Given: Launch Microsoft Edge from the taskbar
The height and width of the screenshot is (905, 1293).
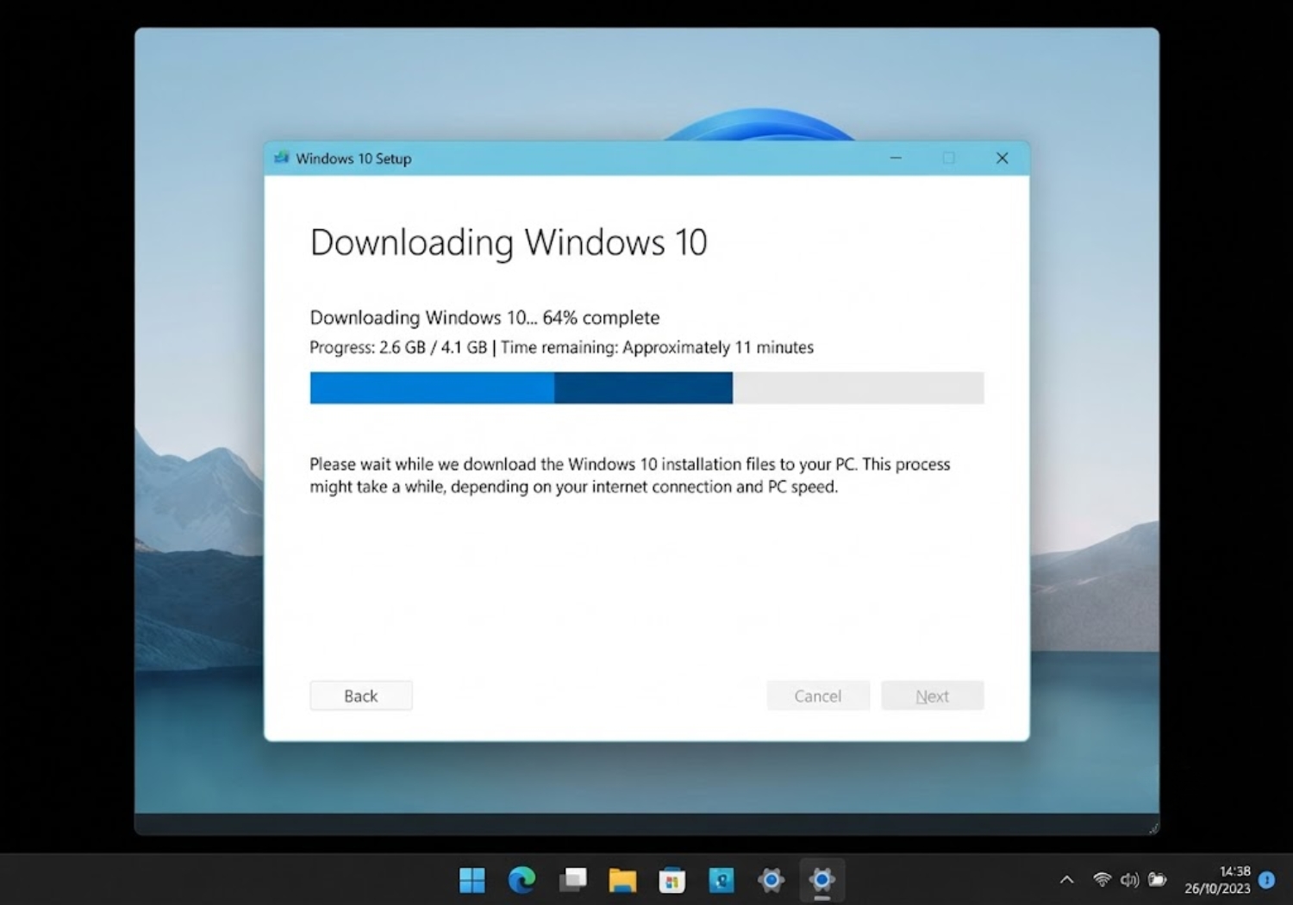Looking at the screenshot, I should 522,880.
